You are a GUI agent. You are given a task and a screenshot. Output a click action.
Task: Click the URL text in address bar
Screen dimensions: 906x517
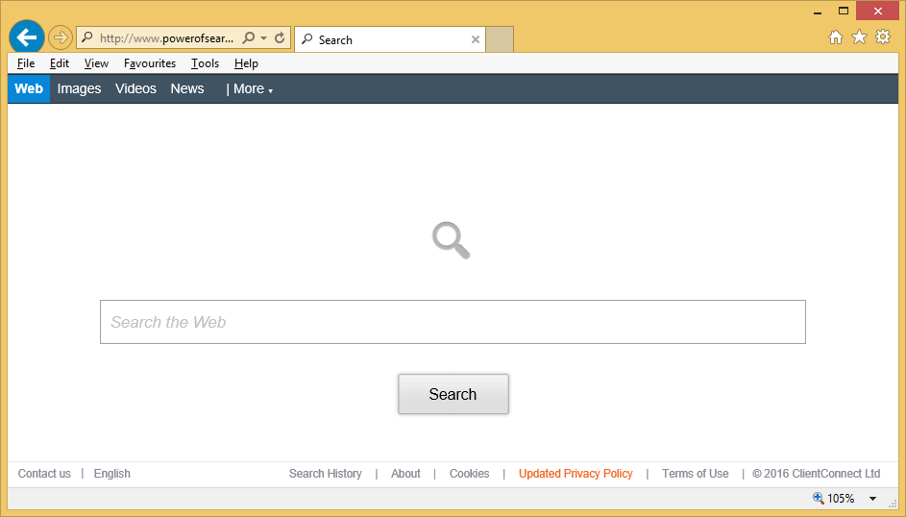click(167, 38)
